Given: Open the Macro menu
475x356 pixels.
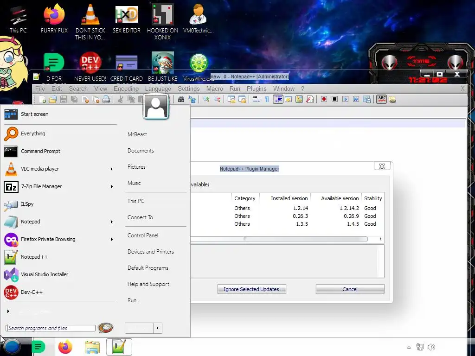Looking at the screenshot, I should pyautogui.click(x=214, y=89).
